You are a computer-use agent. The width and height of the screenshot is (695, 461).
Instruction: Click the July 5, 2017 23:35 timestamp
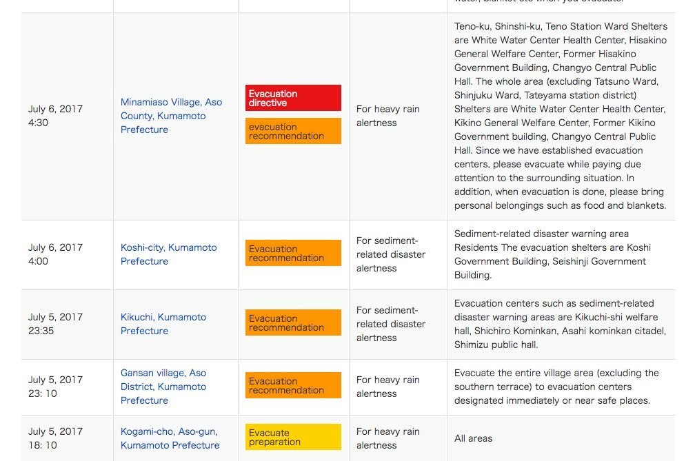click(55, 324)
